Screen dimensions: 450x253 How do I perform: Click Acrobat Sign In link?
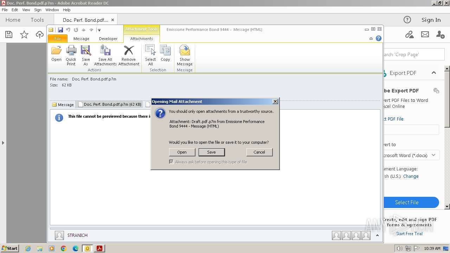click(431, 20)
